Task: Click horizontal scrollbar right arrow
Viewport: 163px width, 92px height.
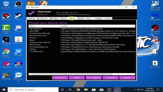Action: 134,74
